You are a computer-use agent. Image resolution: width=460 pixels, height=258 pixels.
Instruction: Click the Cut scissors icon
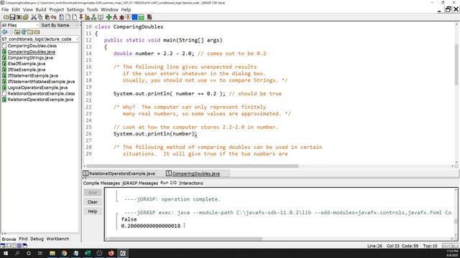34,17
